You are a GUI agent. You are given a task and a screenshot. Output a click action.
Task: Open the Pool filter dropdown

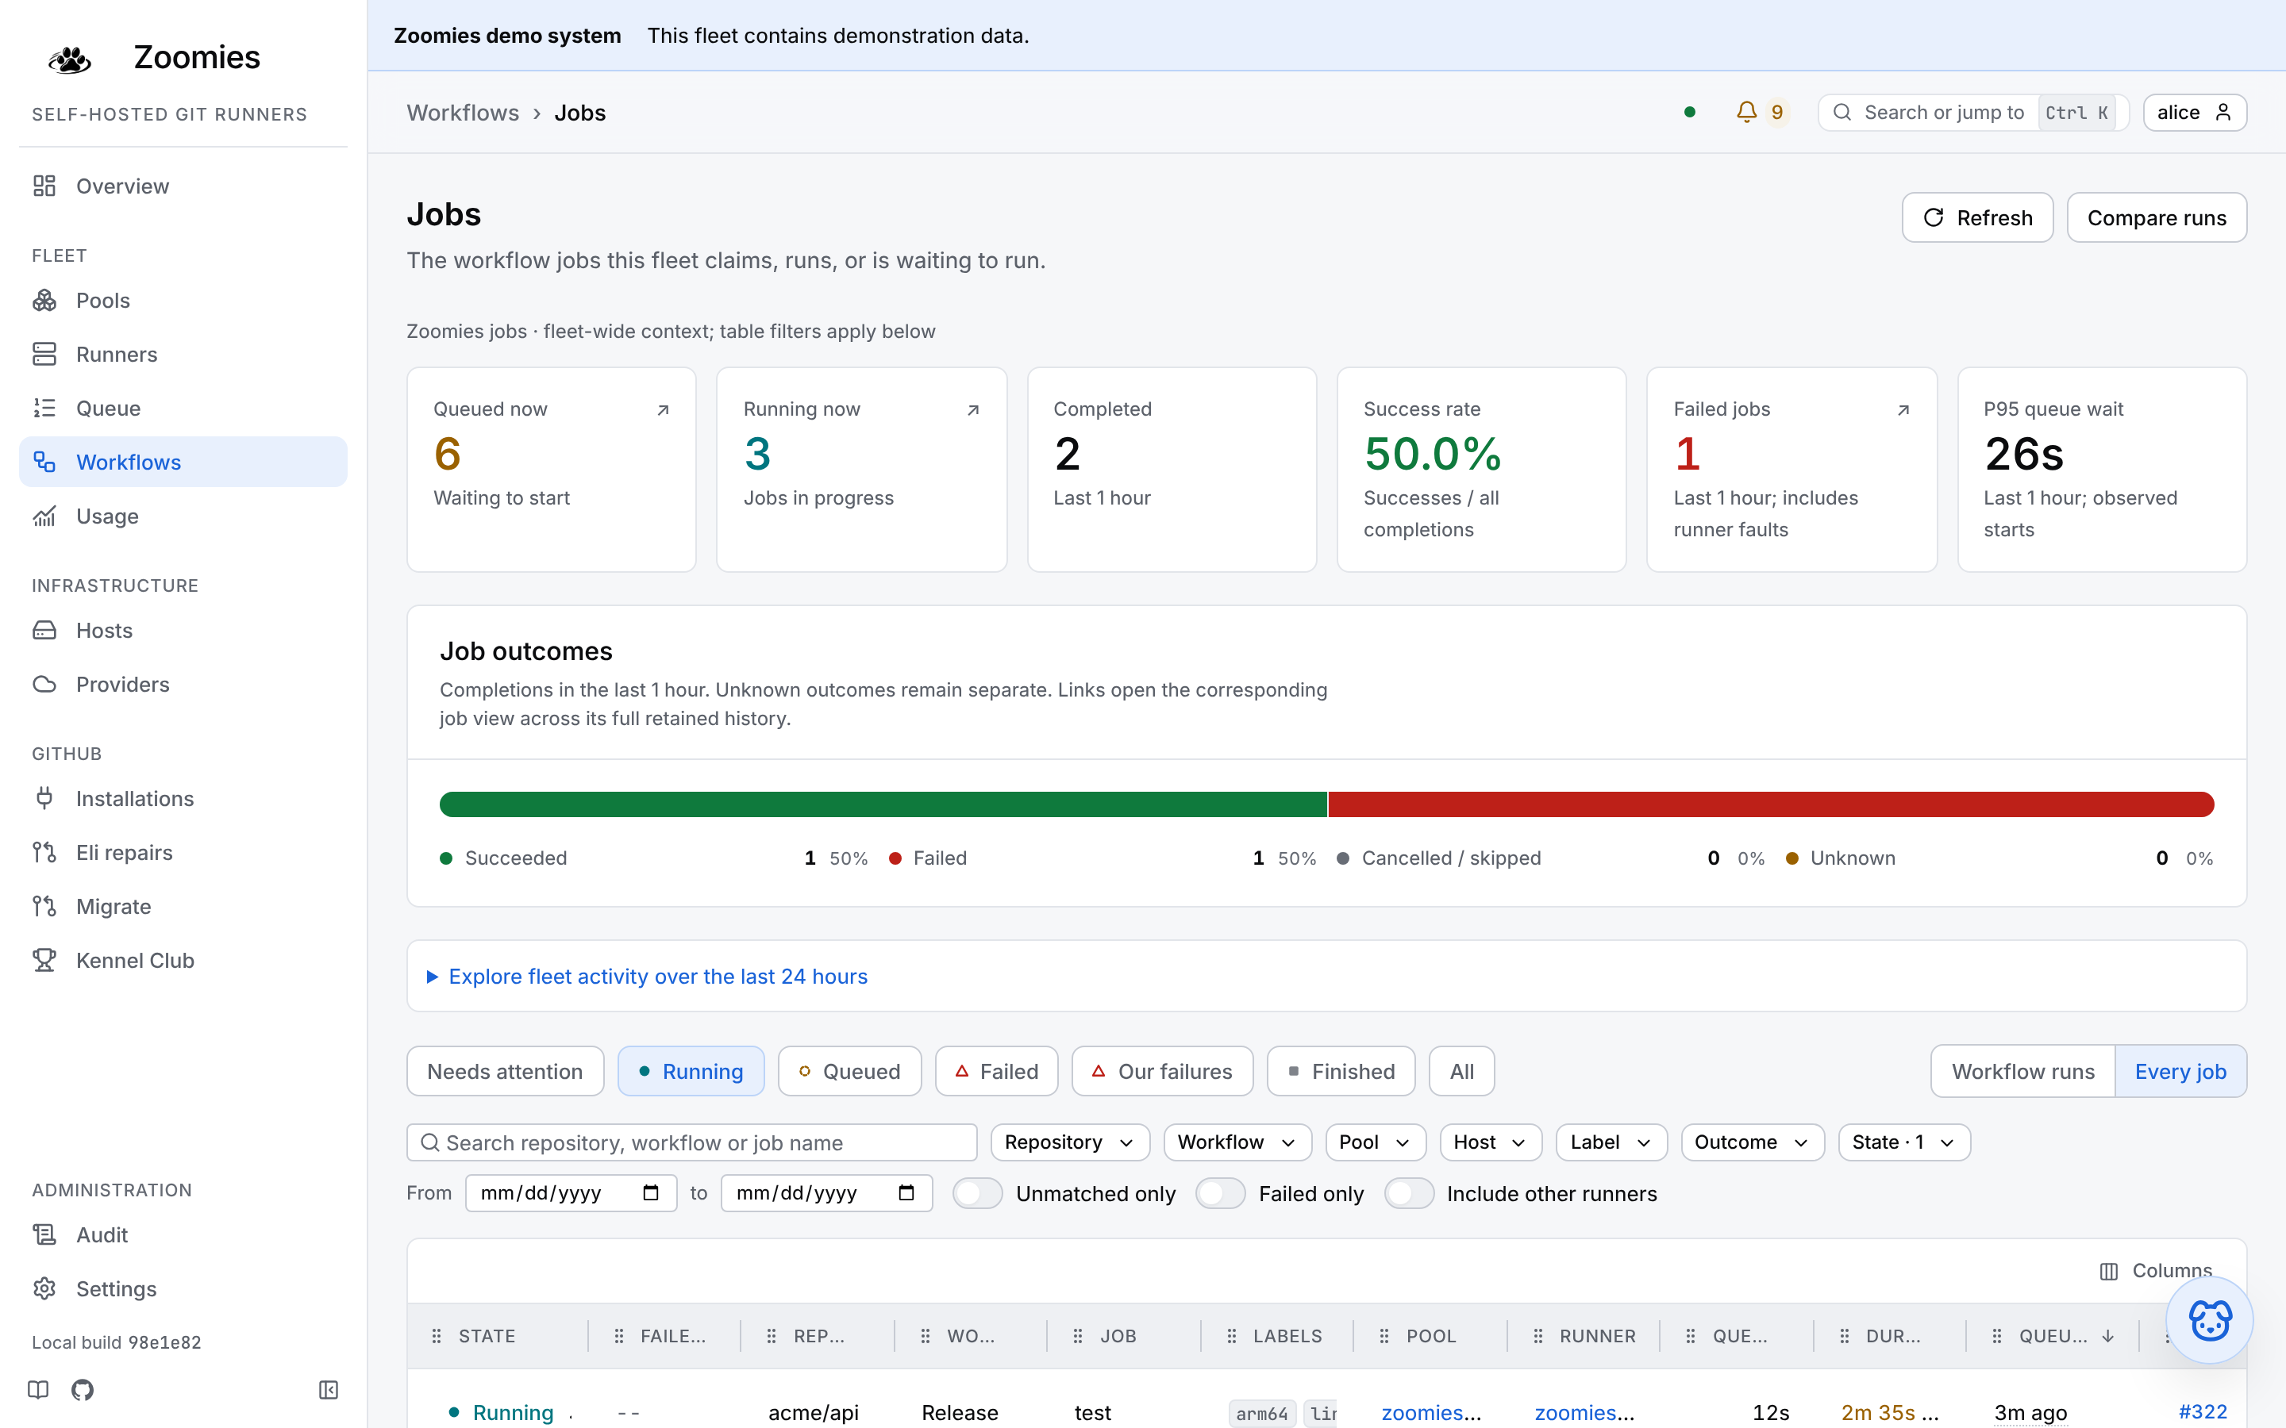1375,1142
